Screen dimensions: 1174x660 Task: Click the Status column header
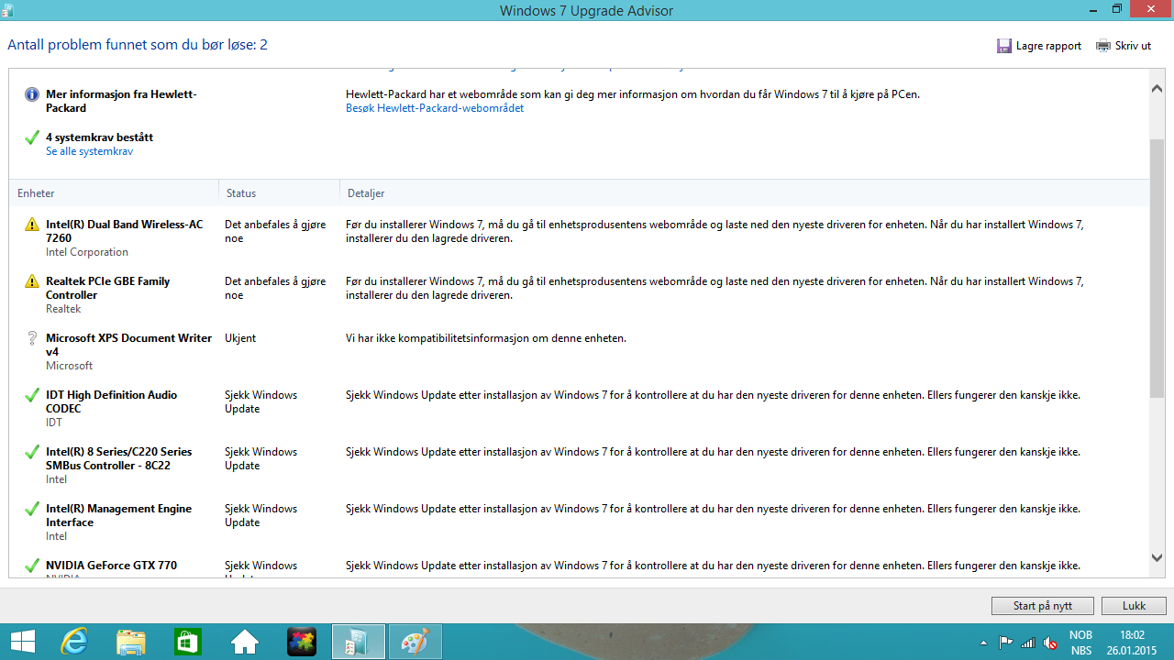279,193
